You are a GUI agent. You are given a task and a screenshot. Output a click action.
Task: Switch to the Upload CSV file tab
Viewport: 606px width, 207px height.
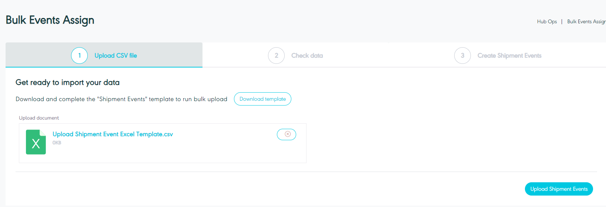[115, 56]
